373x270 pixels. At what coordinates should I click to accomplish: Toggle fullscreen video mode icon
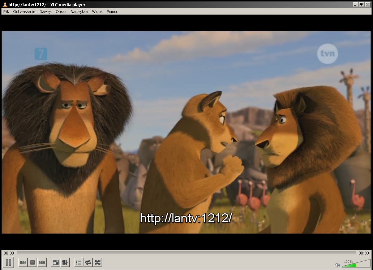[x=55, y=262]
